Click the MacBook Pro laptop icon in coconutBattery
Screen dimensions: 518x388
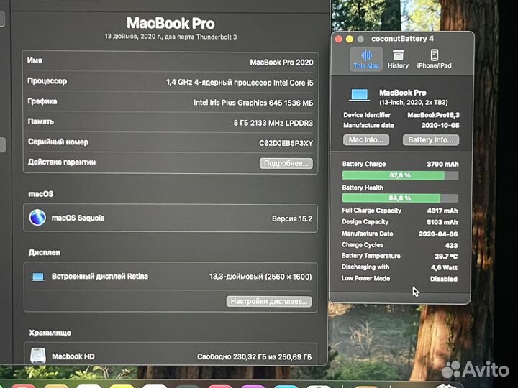pos(359,95)
